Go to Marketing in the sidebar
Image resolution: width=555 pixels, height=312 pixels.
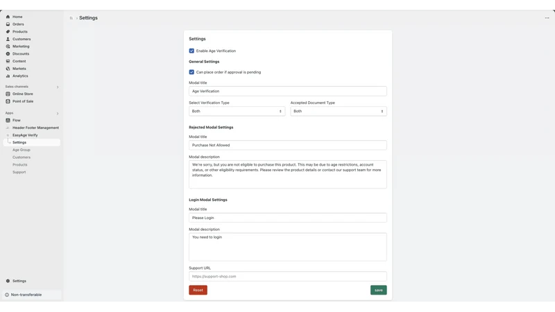[x=21, y=46]
